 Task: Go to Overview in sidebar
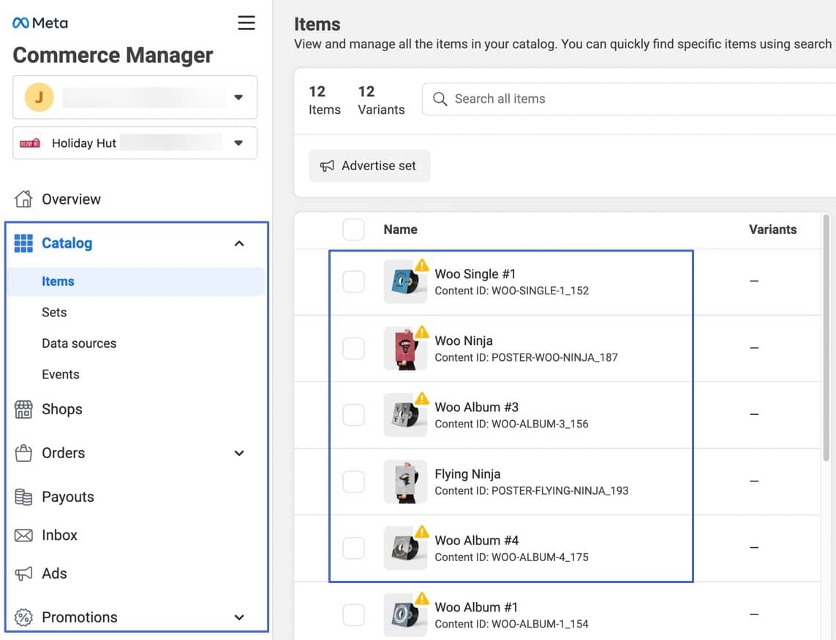72,199
